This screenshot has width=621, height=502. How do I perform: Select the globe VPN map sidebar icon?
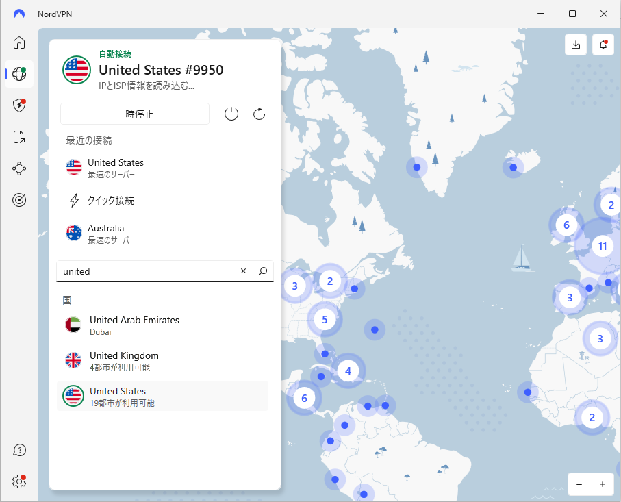(x=19, y=74)
